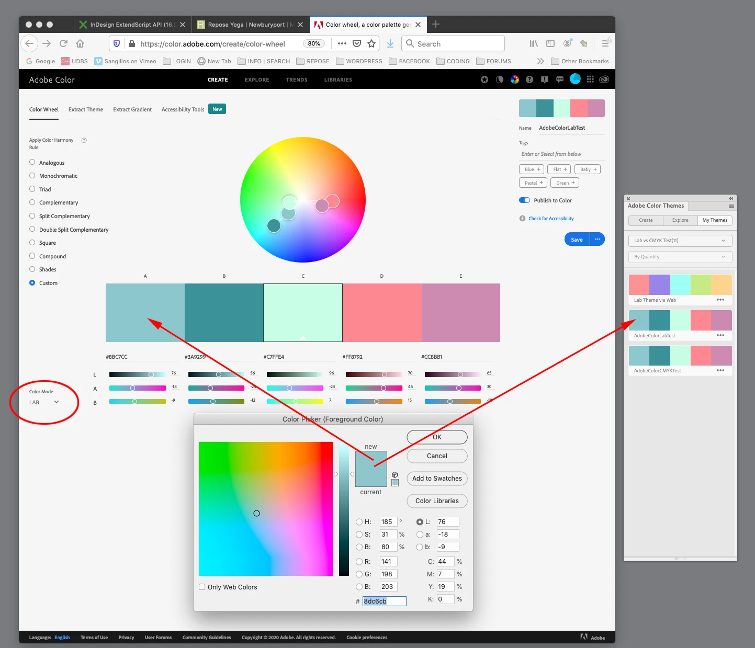
Task: Select the Monochromatic harmony rule
Action: tap(32, 176)
